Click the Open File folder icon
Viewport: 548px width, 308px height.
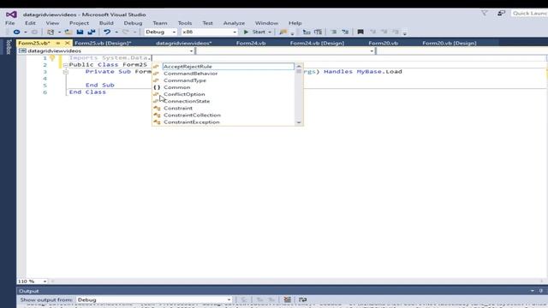68,32
